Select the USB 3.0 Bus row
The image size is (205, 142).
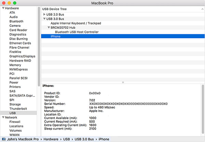[123, 19]
